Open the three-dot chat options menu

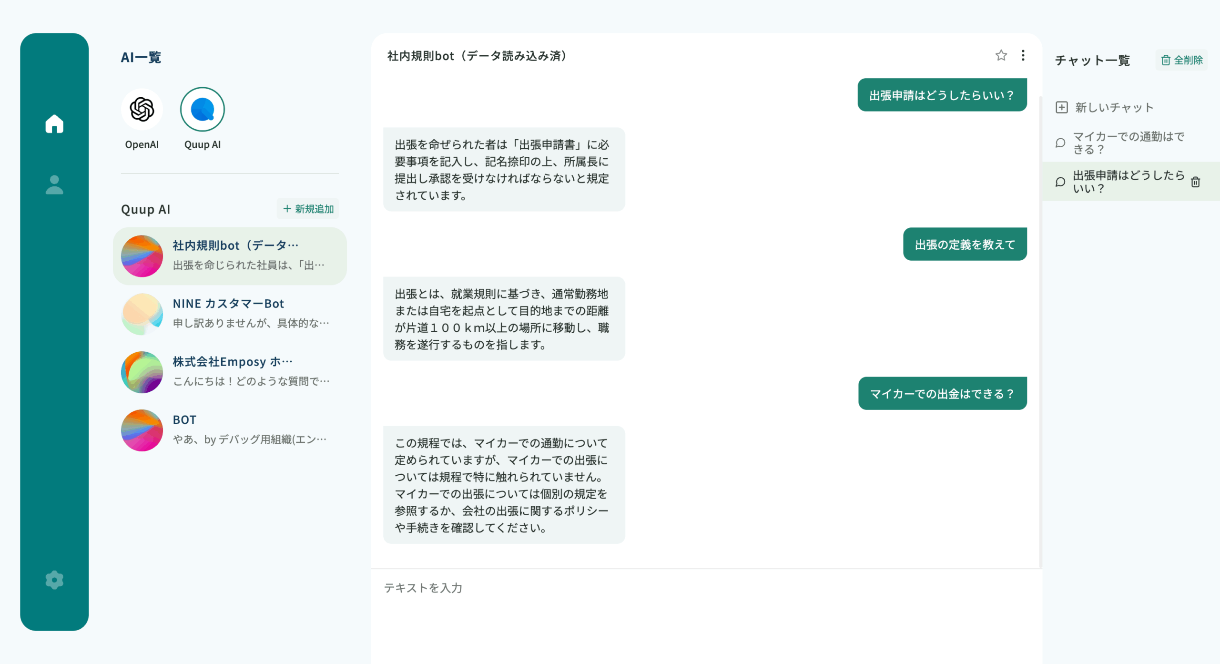coord(1023,56)
